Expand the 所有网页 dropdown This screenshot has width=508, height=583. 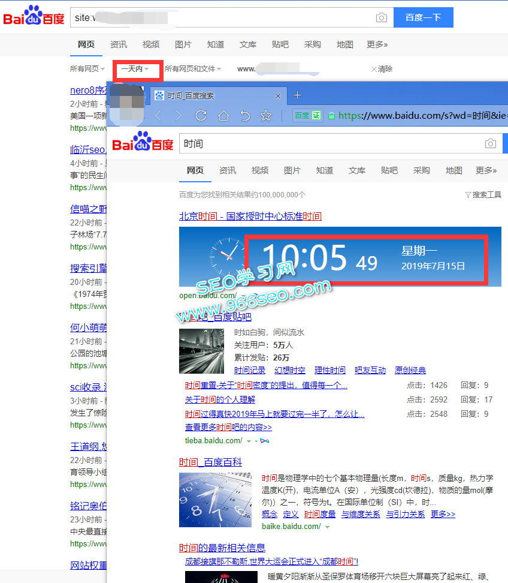[87, 69]
